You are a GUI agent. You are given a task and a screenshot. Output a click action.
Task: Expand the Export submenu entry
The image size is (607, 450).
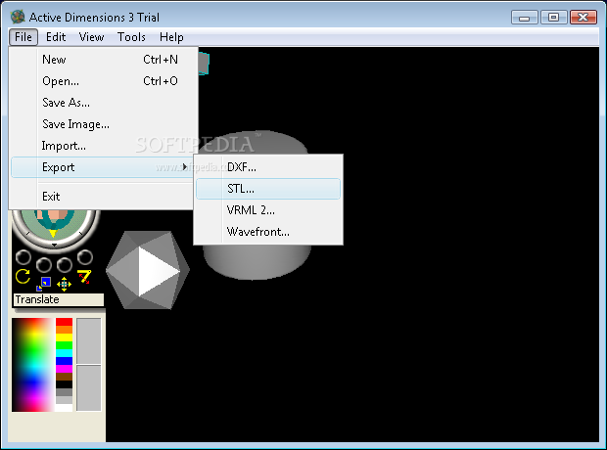[102, 167]
